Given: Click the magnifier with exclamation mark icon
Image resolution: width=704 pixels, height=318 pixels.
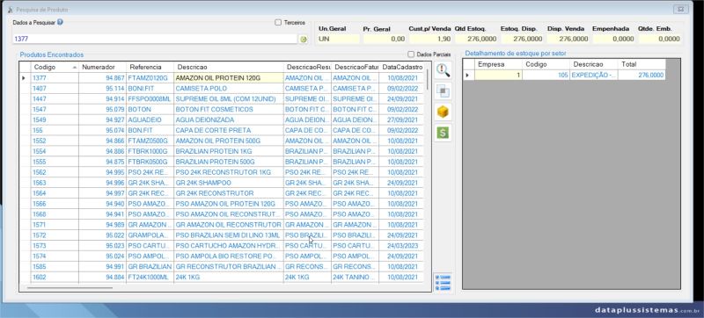Looking at the screenshot, I should (443, 70).
